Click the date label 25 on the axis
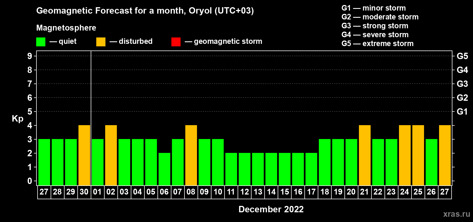This screenshot has height=222, width=473. 418,192
